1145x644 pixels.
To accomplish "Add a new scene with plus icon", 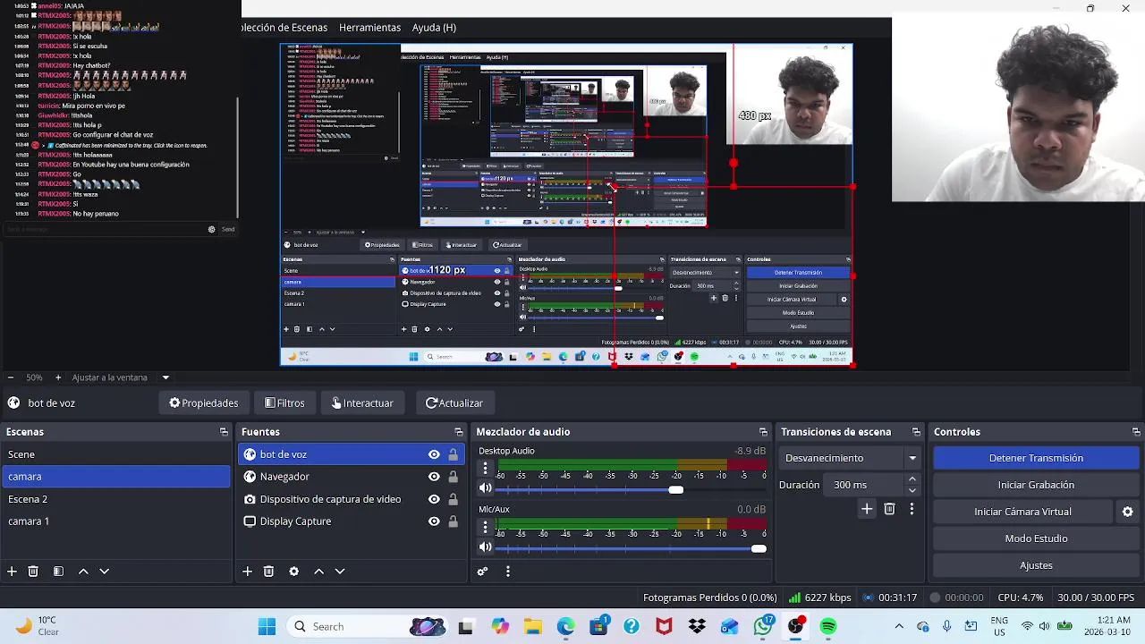I will pos(12,571).
